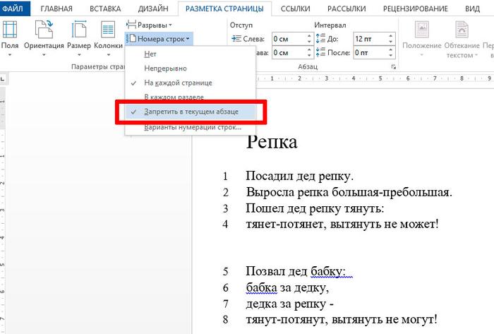Open the ФАЙЛ menu button

tap(16, 8)
